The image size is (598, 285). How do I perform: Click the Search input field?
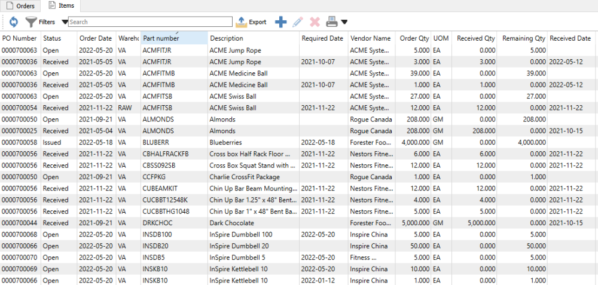tap(150, 22)
